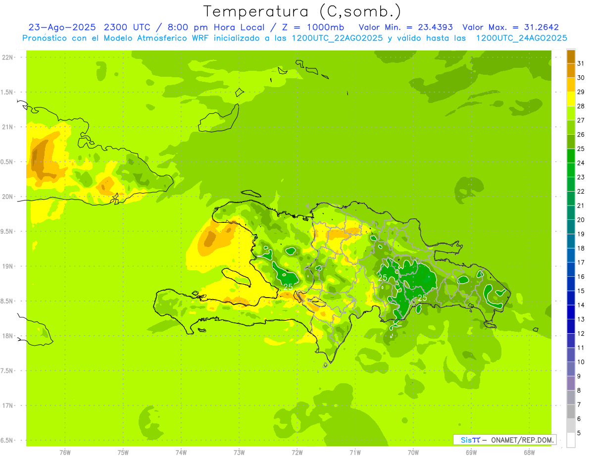The height and width of the screenshot is (459, 594).
Task: Select the '23-Ago-2025 2300 UTC' date text
Action: 90,27
